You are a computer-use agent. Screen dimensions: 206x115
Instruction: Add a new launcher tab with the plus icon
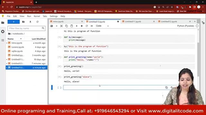click(x=195, y=21)
